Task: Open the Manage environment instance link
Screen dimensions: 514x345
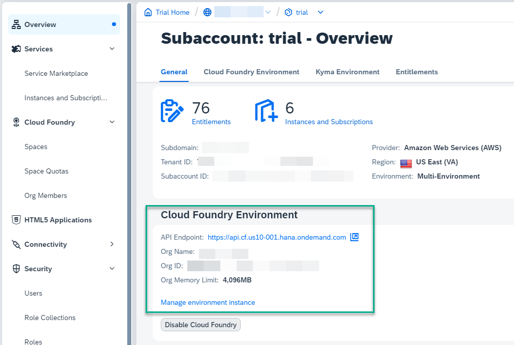Action: pyautogui.click(x=208, y=302)
